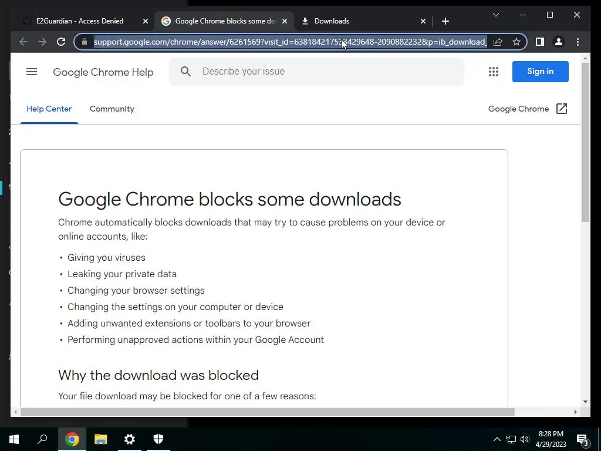Image resolution: width=601 pixels, height=451 pixels.
Task: Share this page using address bar icon
Action: click(498, 42)
